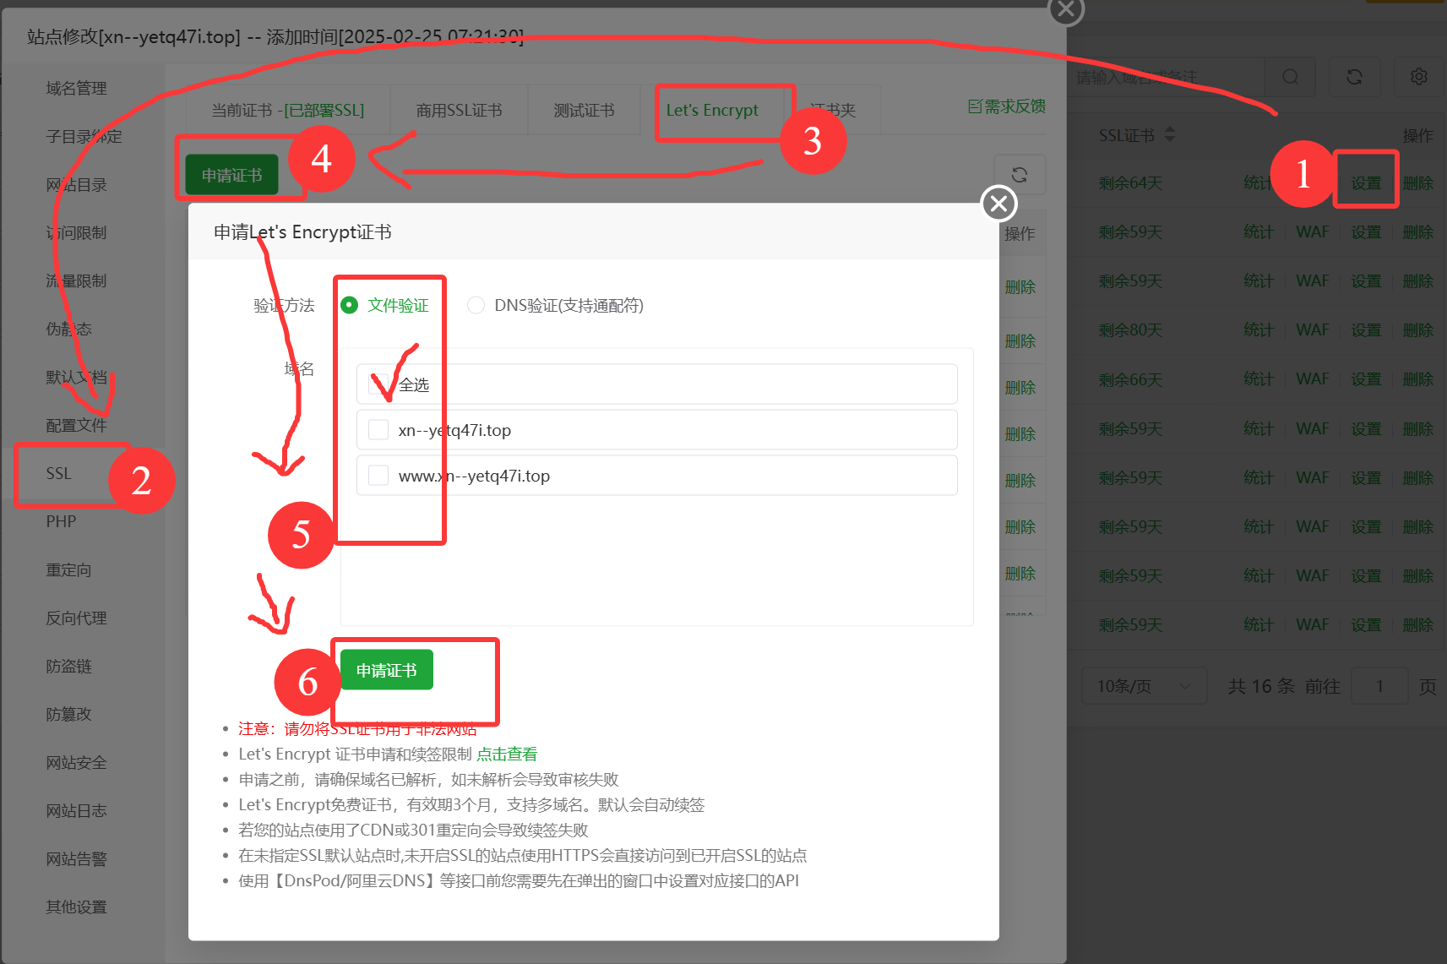Click the refresh icon in SSL panel

(x=1020, y=175)
